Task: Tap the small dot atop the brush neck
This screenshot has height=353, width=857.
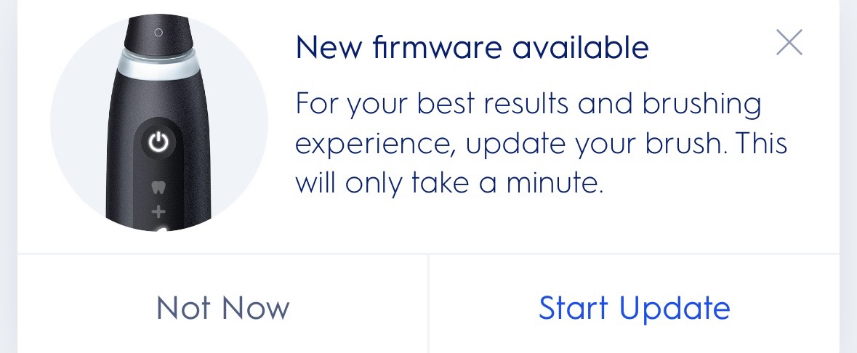Action: coord(158,33)
